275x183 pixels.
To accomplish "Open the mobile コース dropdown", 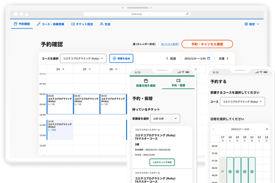I will click(242, 102).
